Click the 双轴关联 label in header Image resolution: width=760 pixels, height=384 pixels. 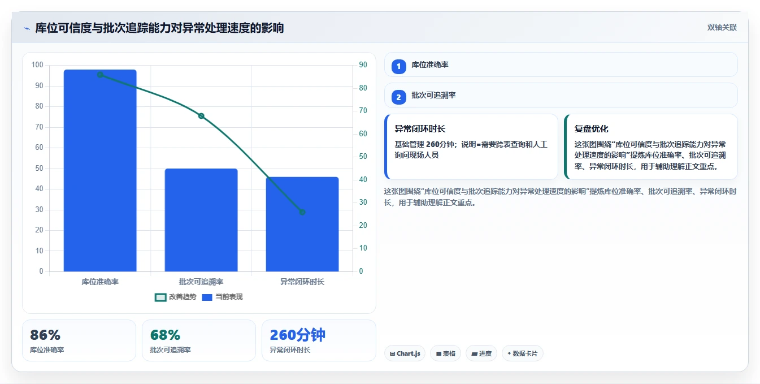pyautogui.click(x=722, y=28)
